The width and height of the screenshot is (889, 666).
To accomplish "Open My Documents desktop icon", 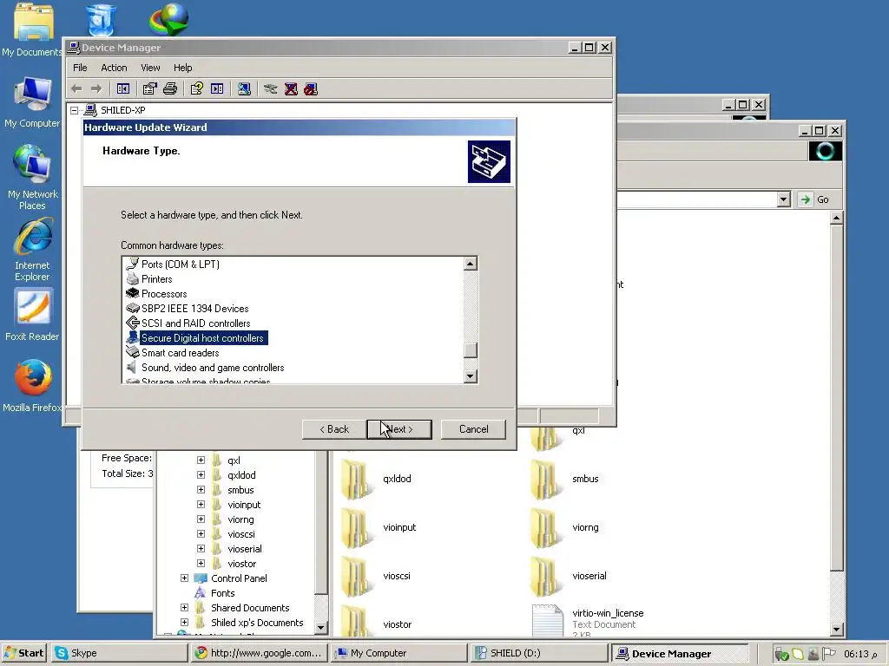I will coord(32,30).
